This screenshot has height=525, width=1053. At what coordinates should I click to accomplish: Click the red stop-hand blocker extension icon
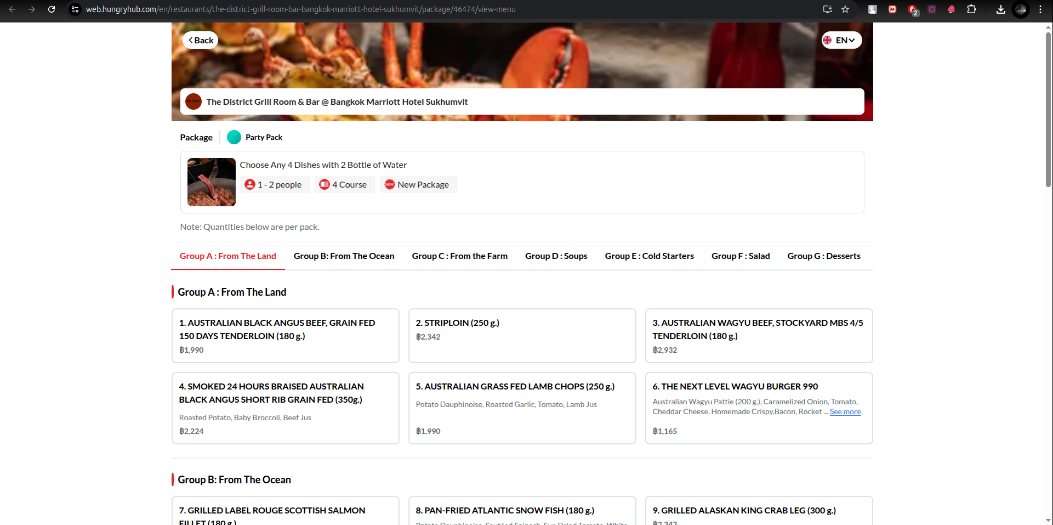point(912,9)
